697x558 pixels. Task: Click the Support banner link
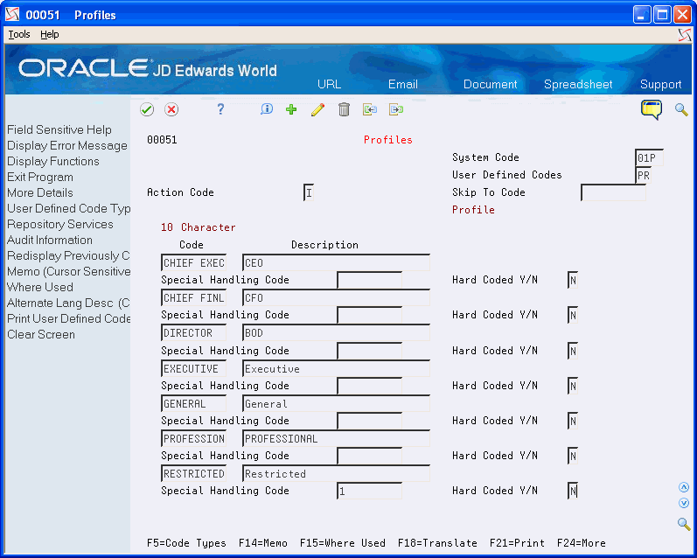pyautogui.click(x=660, y=84)
